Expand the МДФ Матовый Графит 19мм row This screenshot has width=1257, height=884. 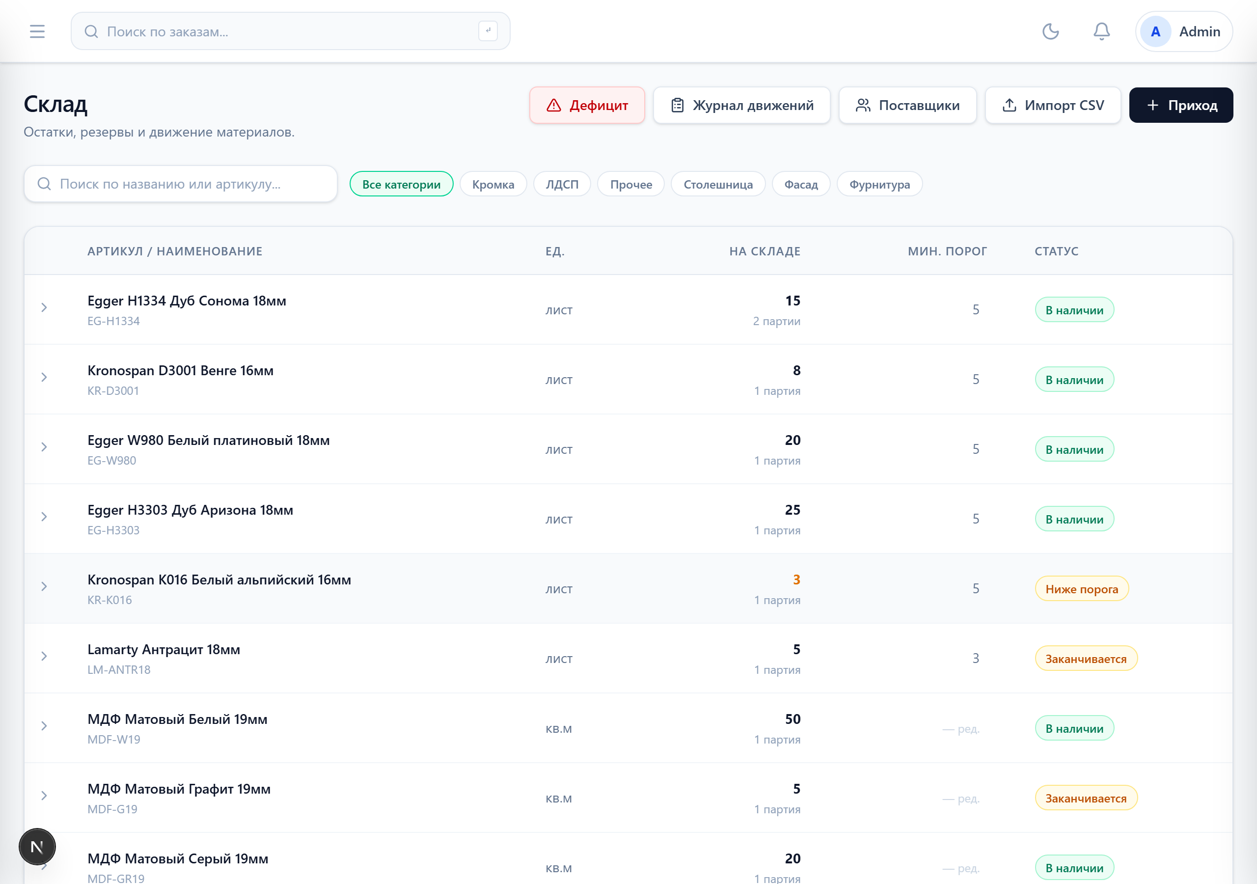[44, 796]
